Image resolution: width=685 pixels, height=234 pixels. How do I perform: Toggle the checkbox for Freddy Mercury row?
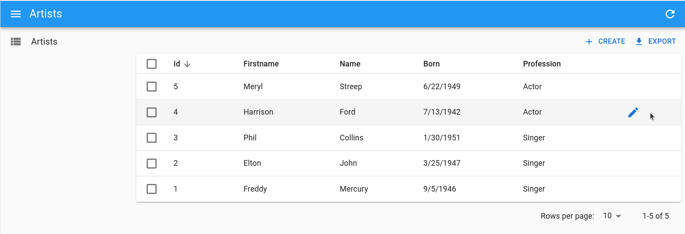(x=152, y=189)
